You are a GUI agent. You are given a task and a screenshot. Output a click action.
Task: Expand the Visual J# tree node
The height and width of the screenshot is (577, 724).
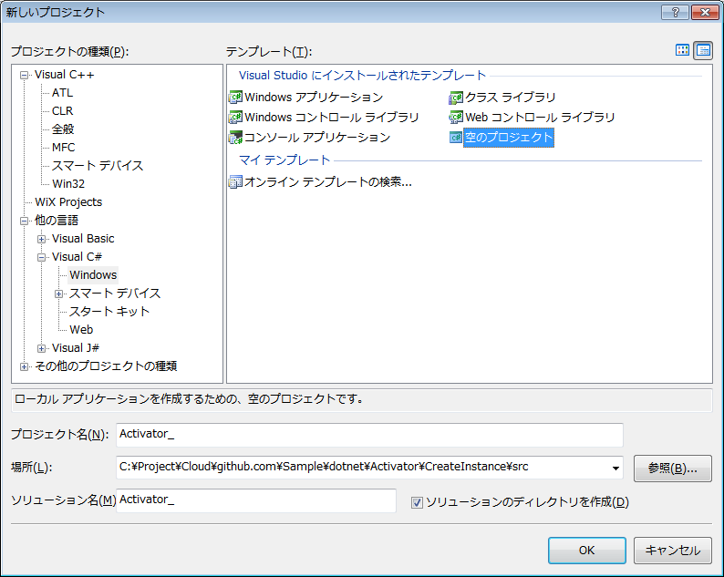(x=42, y=348)
